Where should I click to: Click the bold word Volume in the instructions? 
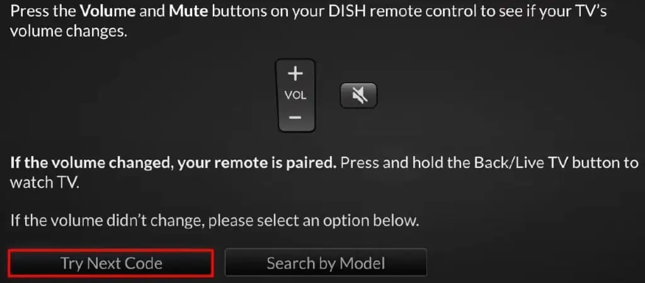[x=107, y=11]
